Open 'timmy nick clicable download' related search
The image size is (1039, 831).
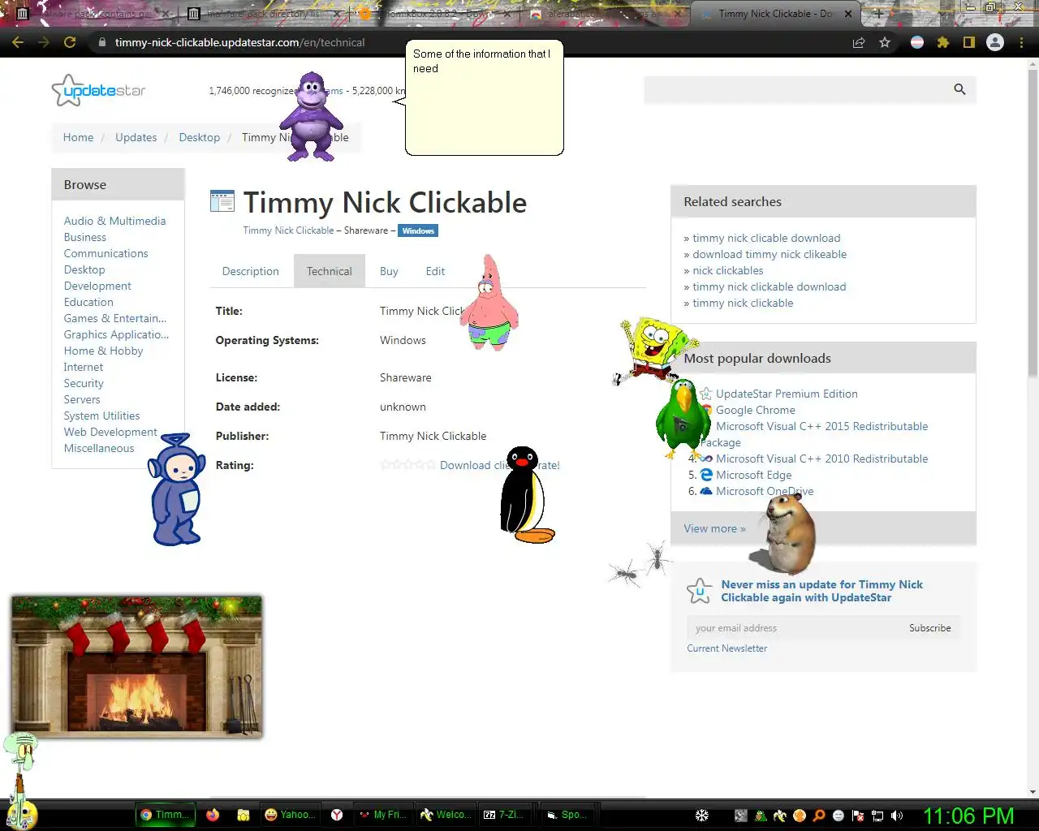766,238
